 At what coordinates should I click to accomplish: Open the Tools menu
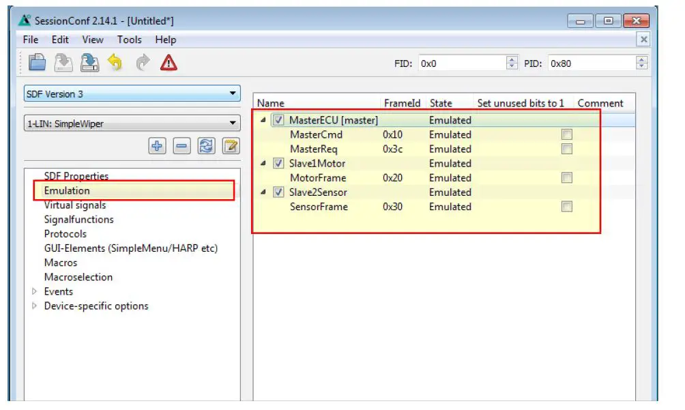[x=130, y=40]
